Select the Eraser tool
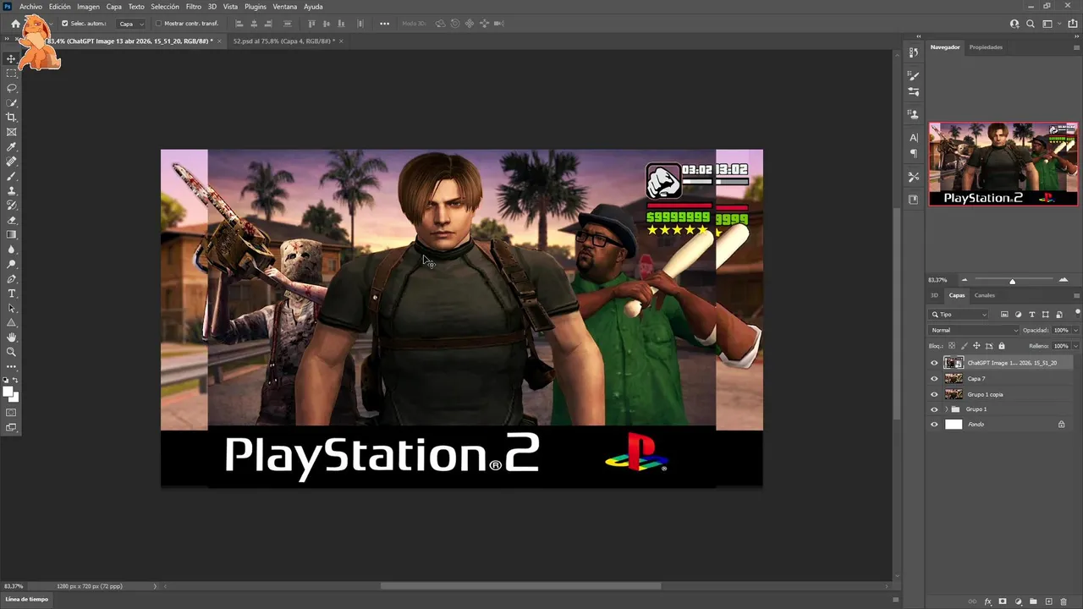The height and width of the screenshot is (609, 1083). pos(11,220)
